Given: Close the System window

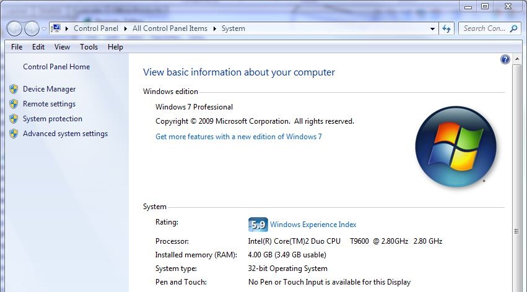Looking at the screenshot, I should point(508,6).
